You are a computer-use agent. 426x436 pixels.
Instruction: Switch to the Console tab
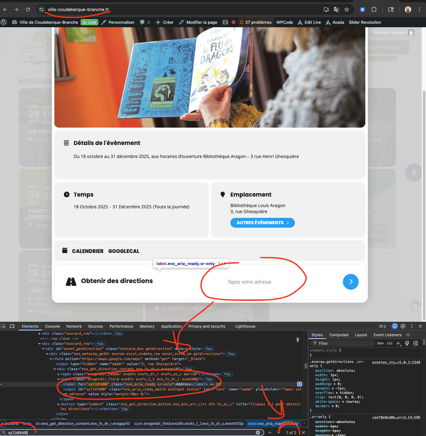pyautogui.click(x=52, y=326)
